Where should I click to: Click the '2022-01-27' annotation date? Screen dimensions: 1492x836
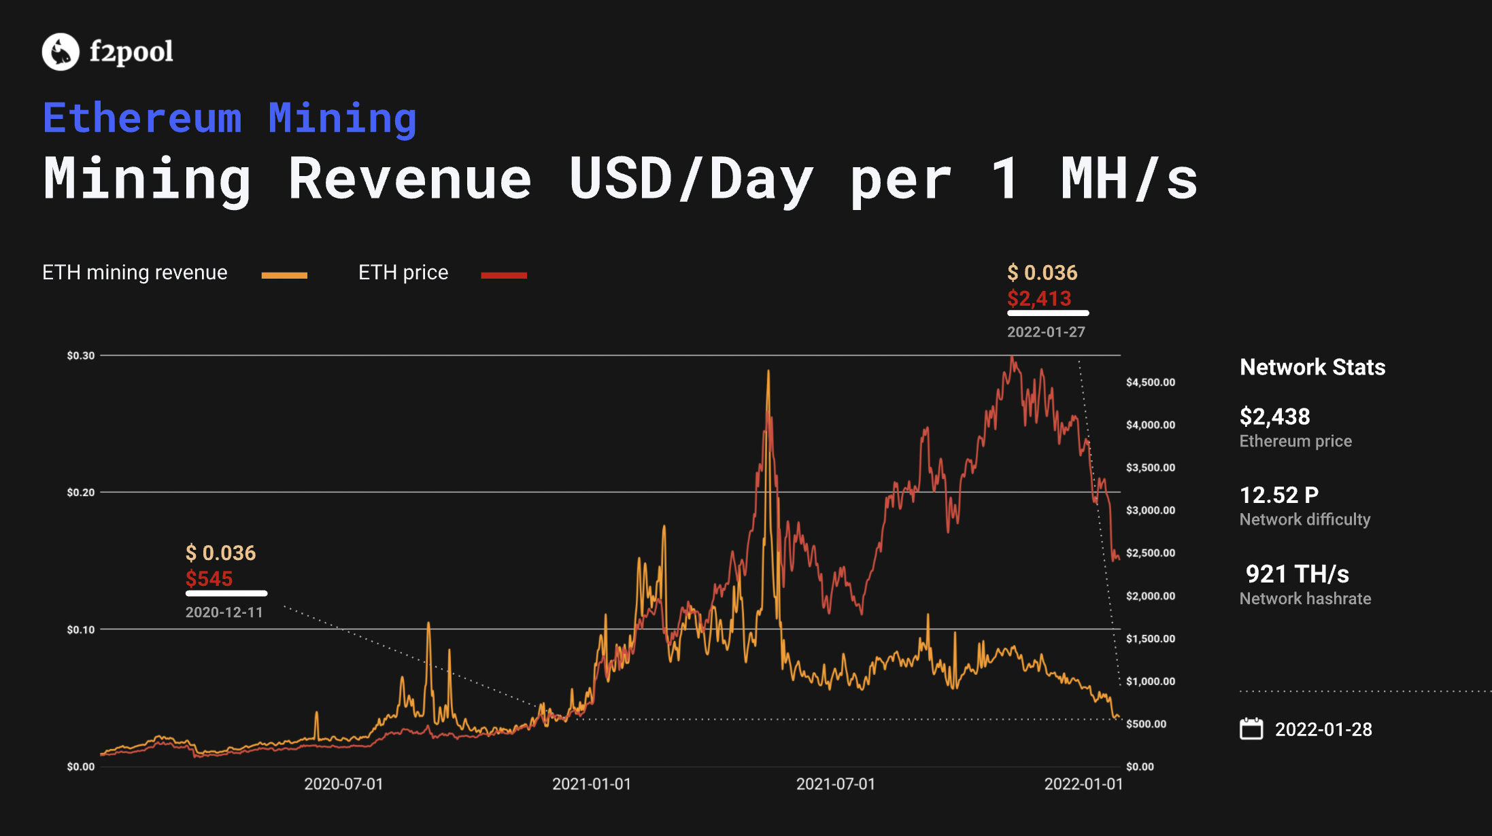click(1046, 332)
